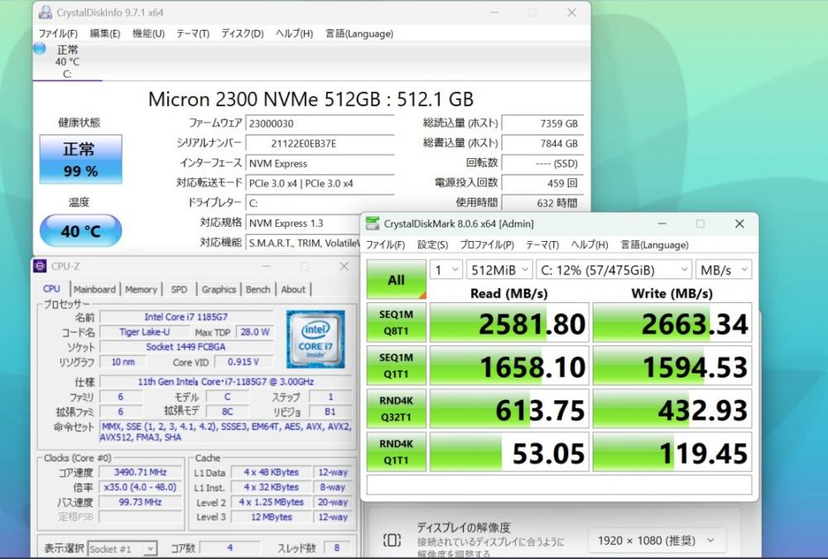Open 機能(U) menu in CrystalDiskInfo
The image size is (828, 559).
coord(148,34)
